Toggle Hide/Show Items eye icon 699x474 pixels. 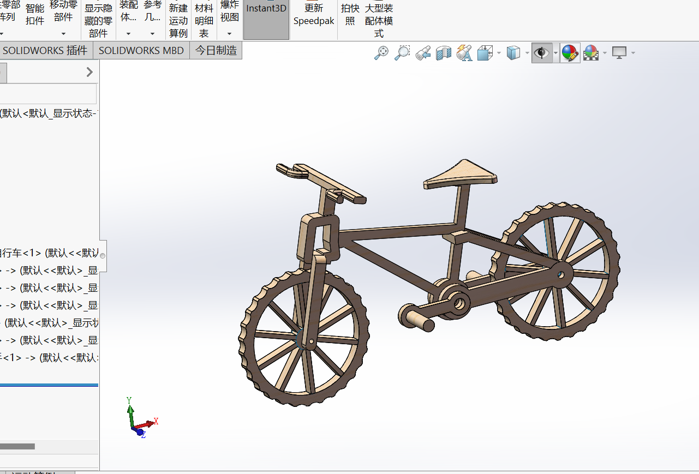pyautogui.click(x=541, y=53)
